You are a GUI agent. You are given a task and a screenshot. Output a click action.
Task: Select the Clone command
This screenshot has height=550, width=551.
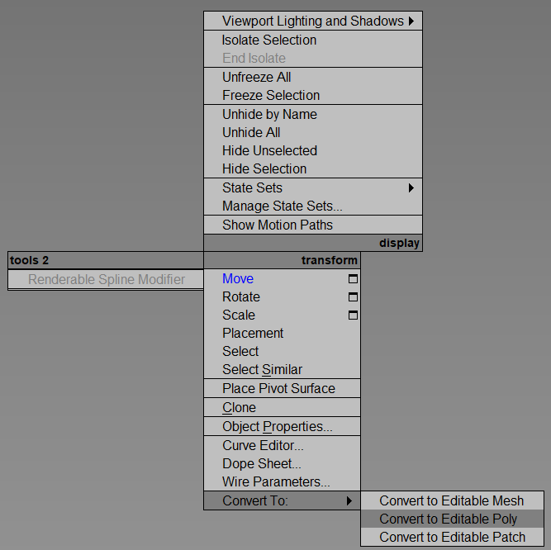240,408
